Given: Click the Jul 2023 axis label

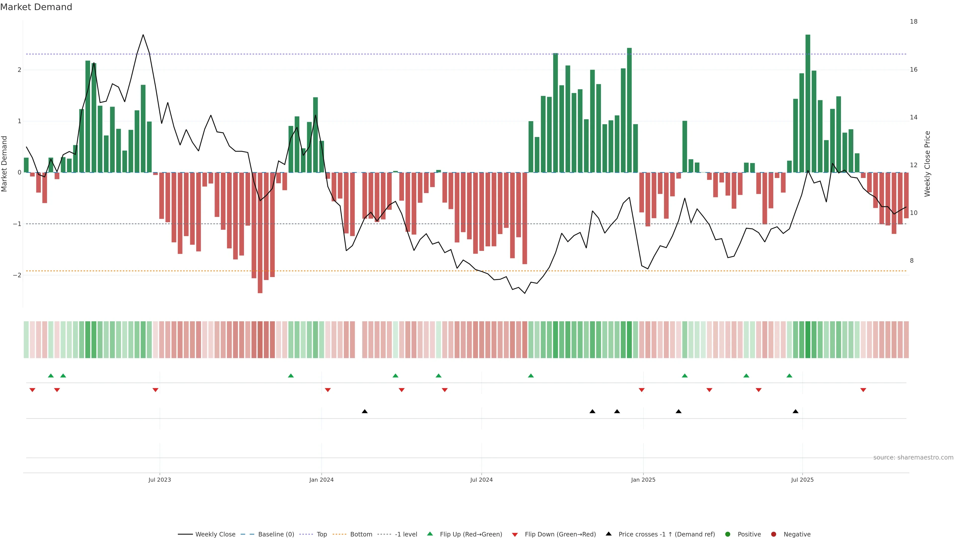Looking at the screenshot, I should [x=159, y=480].
